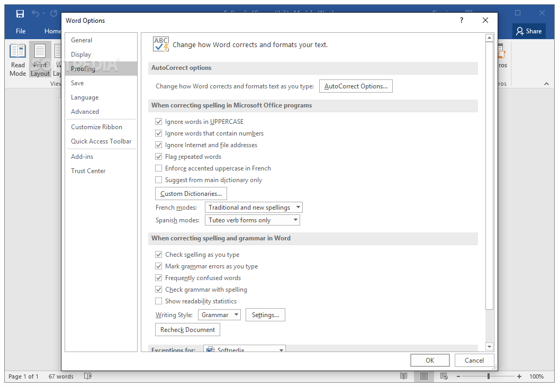The width and height of the screenshot is (559, 387).
Task: Select the Display options category
Action: click(x=101, y=55)
